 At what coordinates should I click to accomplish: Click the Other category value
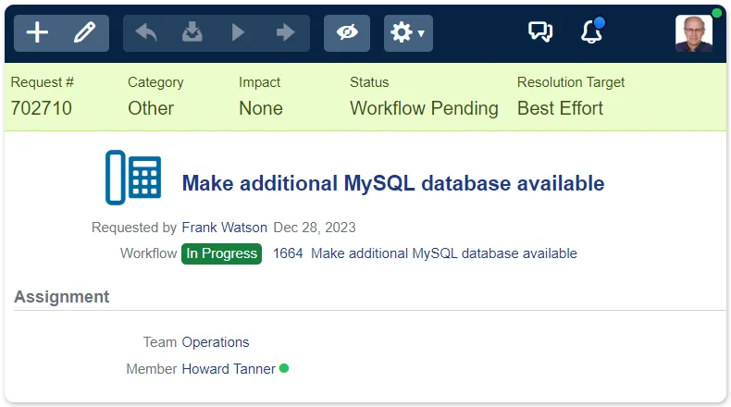[x=151, y=108]
